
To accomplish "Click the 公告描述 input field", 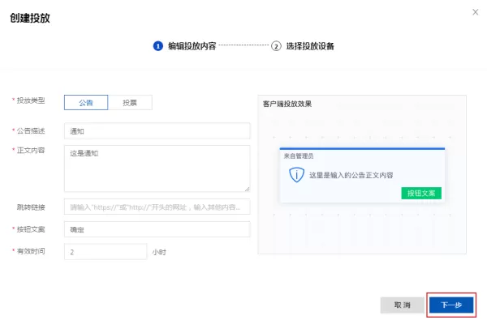I will (x=157, y=131).
